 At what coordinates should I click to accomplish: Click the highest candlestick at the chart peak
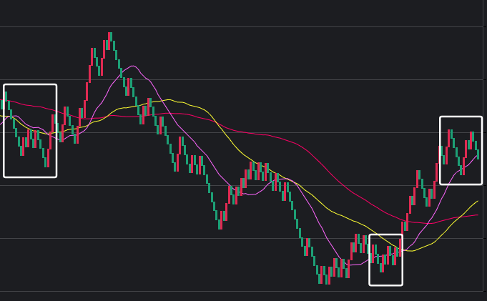(110, 37)
